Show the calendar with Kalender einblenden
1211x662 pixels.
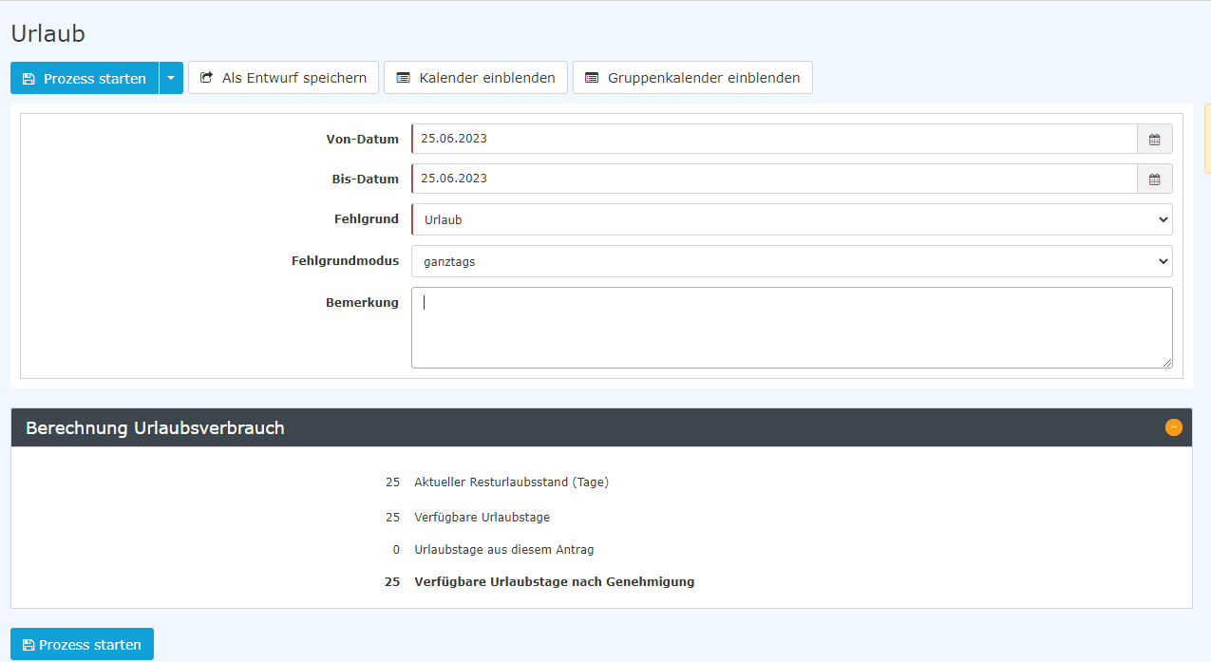tap(476, 78)
